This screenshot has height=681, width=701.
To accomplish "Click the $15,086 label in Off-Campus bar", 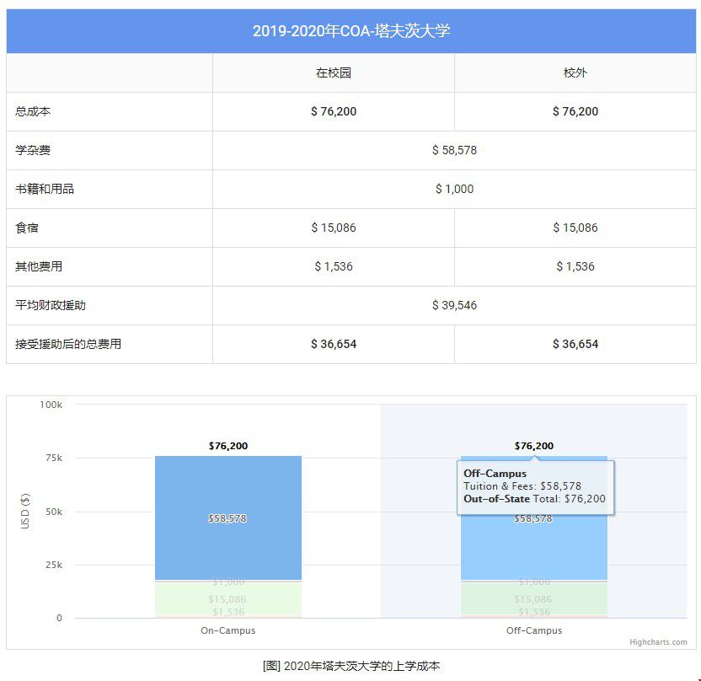I will point(532,599).
